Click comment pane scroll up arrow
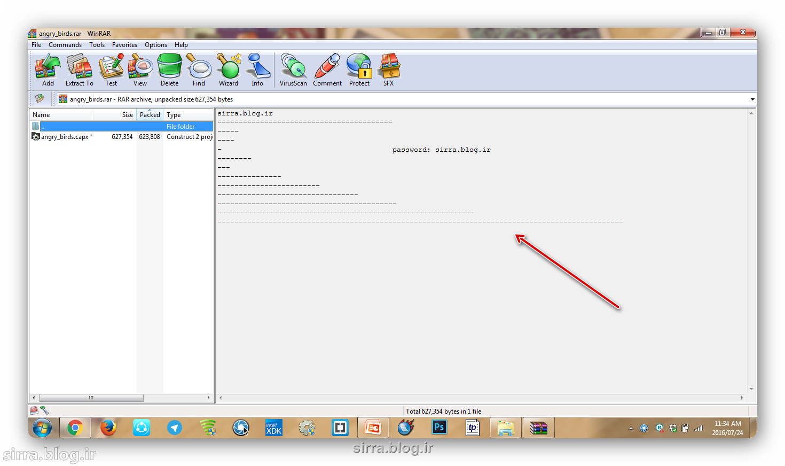The height and width of the screenshot is (466, 785). click(751, 113)
